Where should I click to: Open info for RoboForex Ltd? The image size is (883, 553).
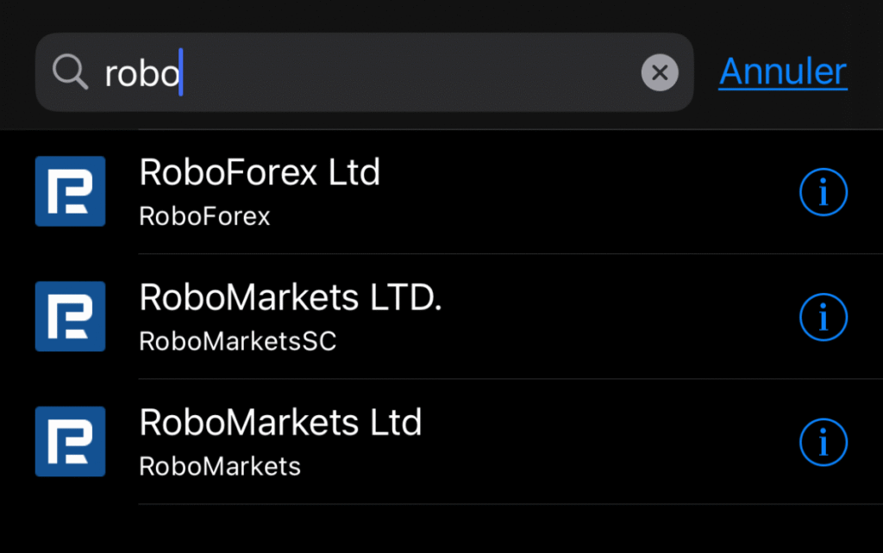[x=824, y=193]
